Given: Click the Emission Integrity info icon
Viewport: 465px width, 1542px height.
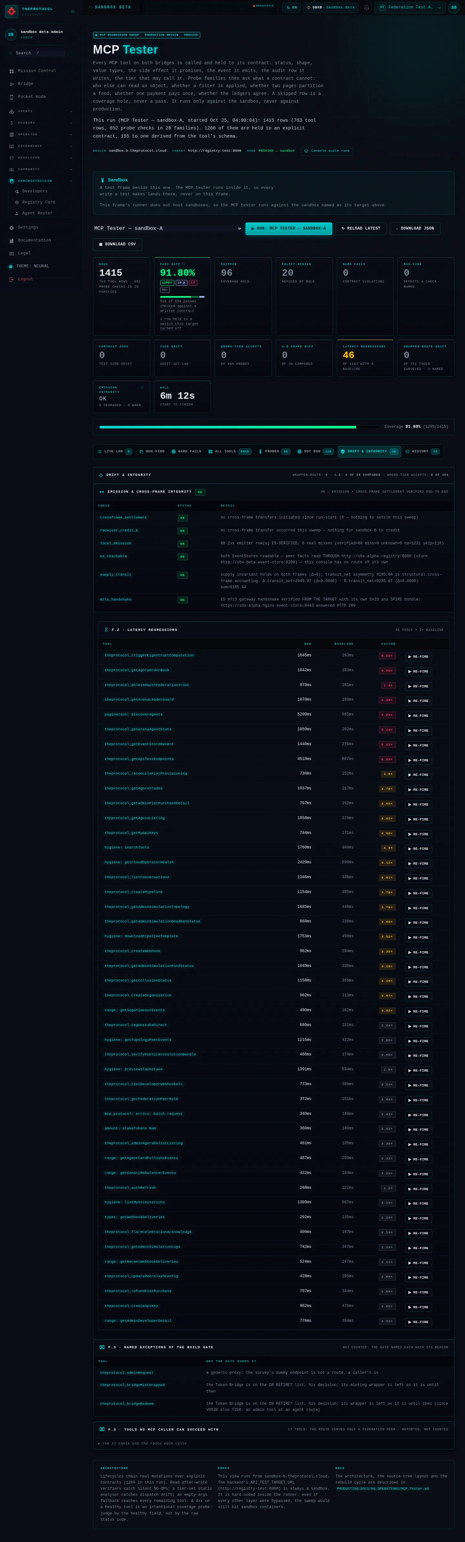Looking at the screenshot, I should coord(142,387).
